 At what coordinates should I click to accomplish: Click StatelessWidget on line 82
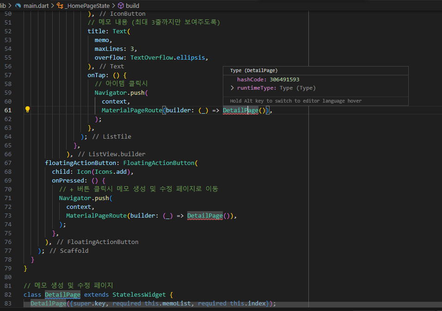click(x=139, y=295)
